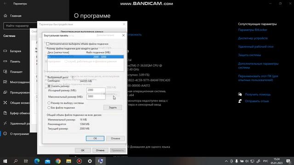Select the Без файла подкачки option

pyautogui.click(x=49, y=108)
